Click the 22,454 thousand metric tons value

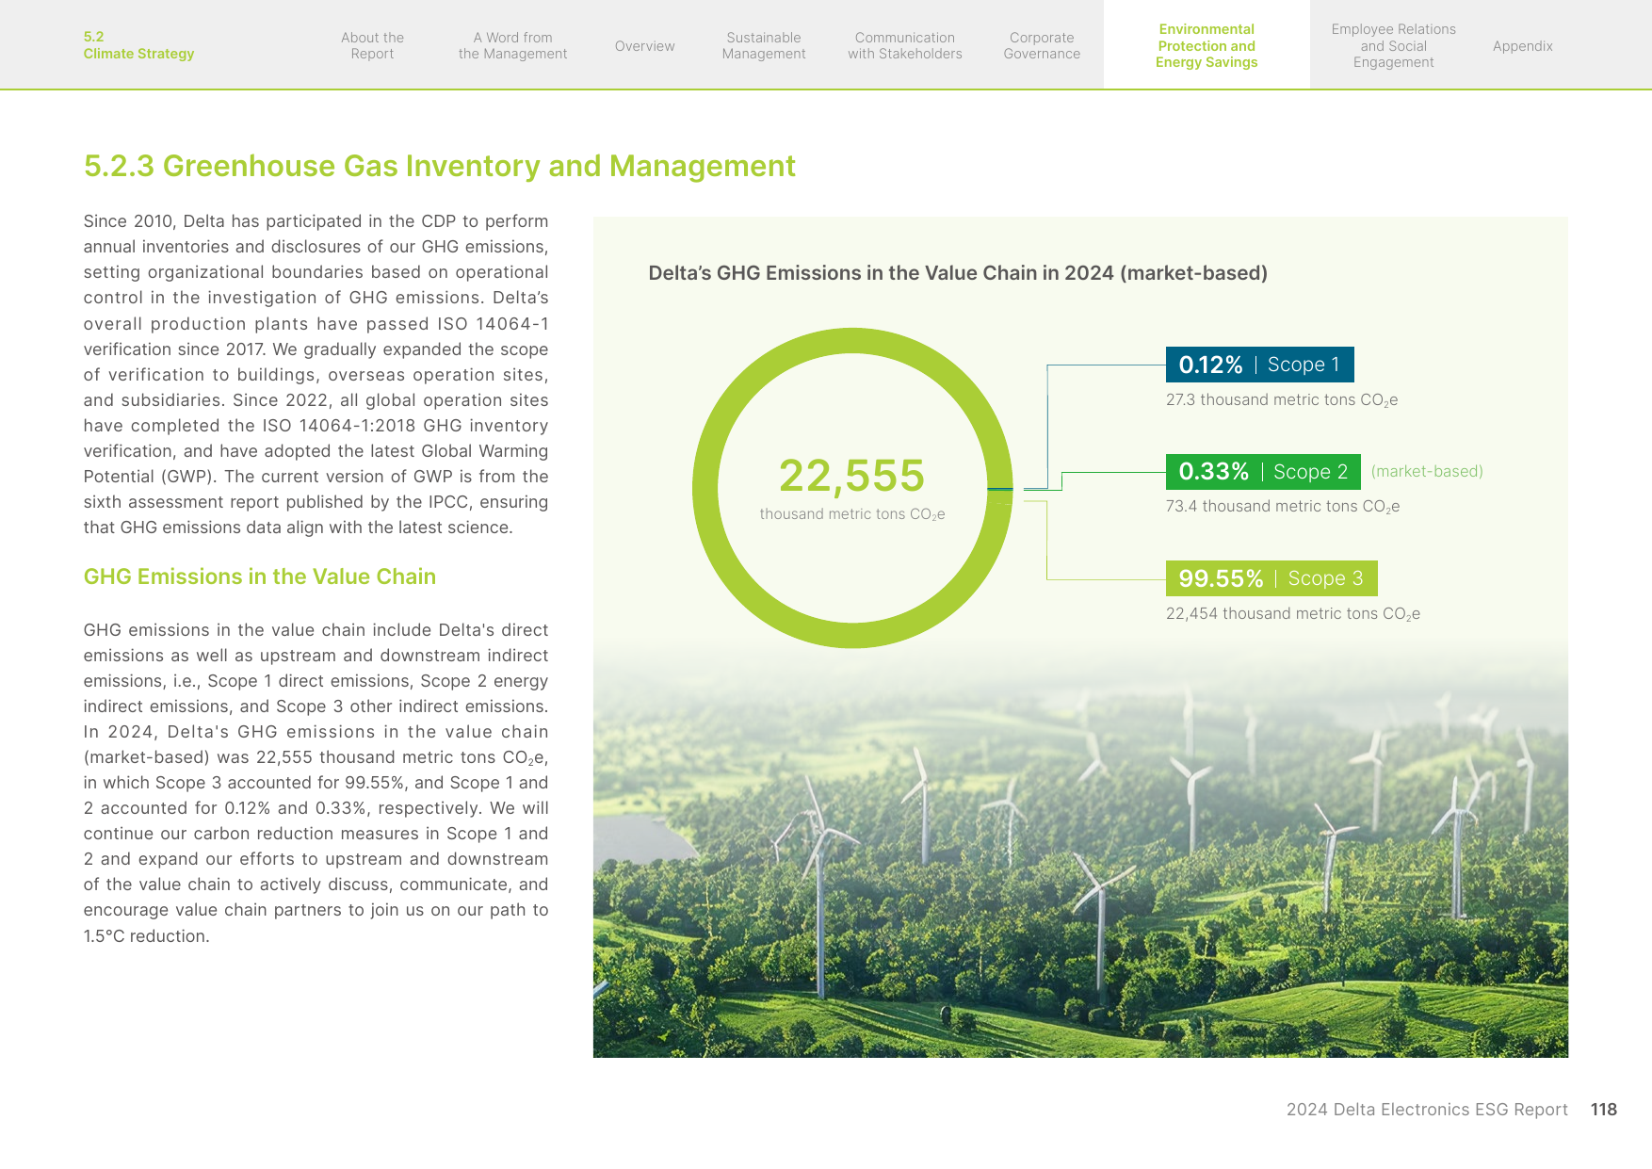point(1293,614)
